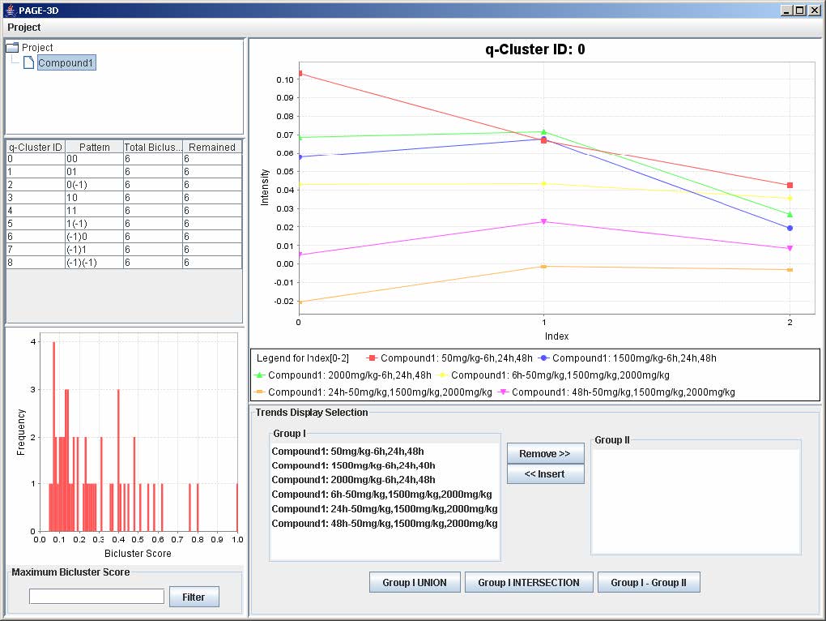The width and height of the screenshot is (826, 621).
Task: Click the Group I - Group II button
Action: click(649, 582)
